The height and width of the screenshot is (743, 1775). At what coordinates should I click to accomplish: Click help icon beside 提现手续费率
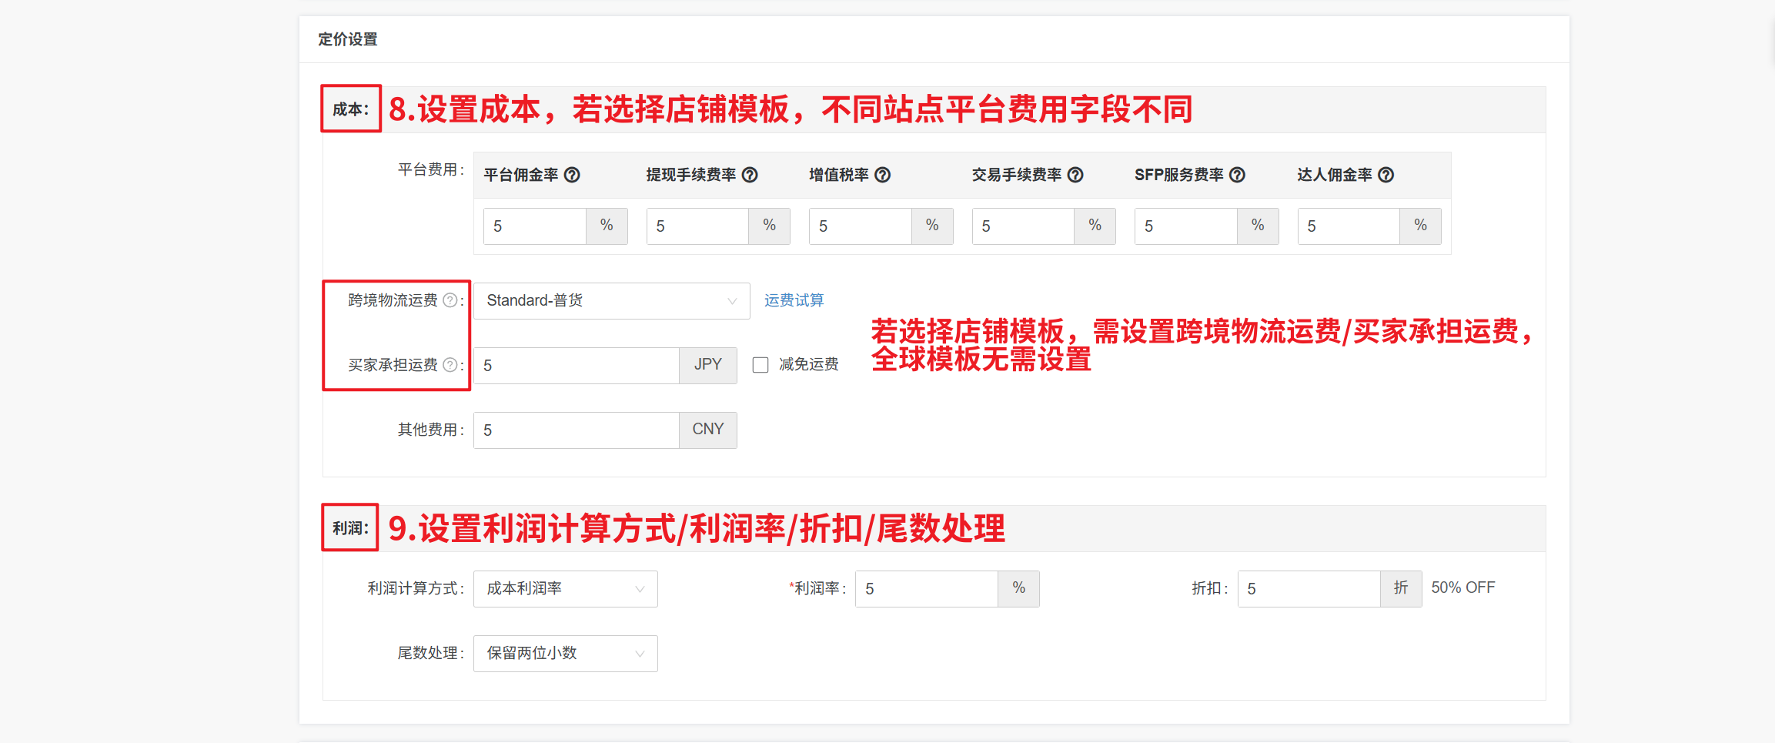[x=750, y=175]
